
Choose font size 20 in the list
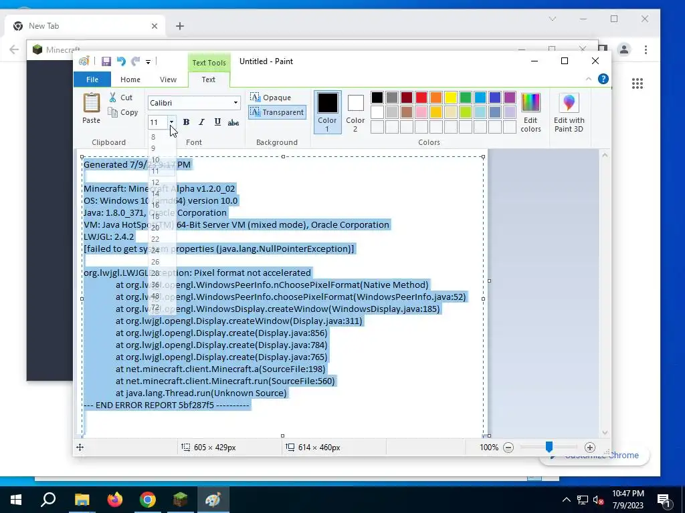tap(162, 228)
